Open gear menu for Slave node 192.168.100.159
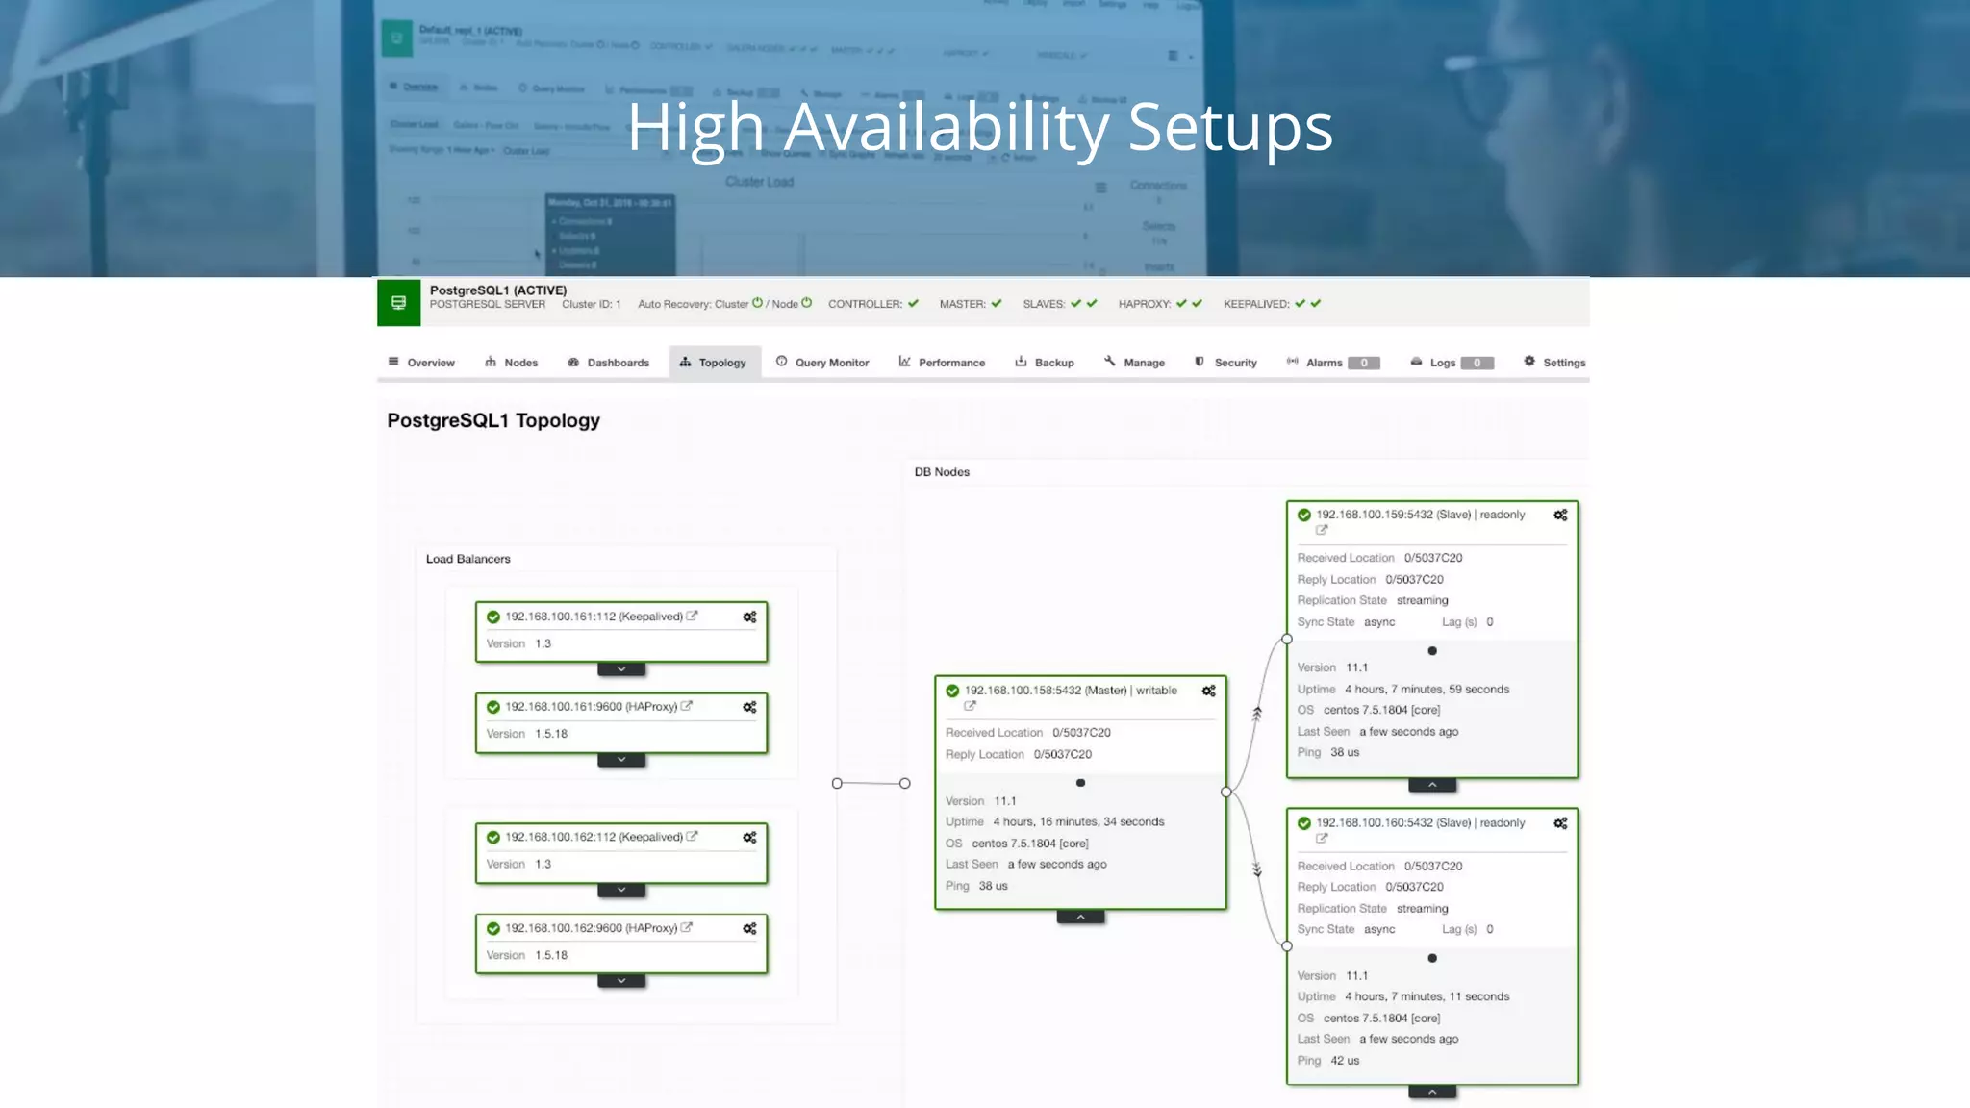 (x=1560, y=516)
